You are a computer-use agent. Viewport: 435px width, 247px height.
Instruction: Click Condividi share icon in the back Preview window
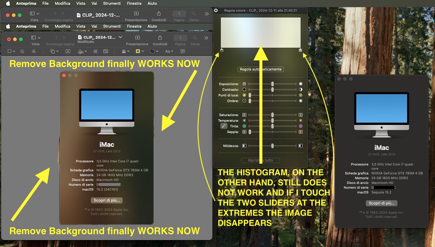pyautogui.click(x=159, y=13)
